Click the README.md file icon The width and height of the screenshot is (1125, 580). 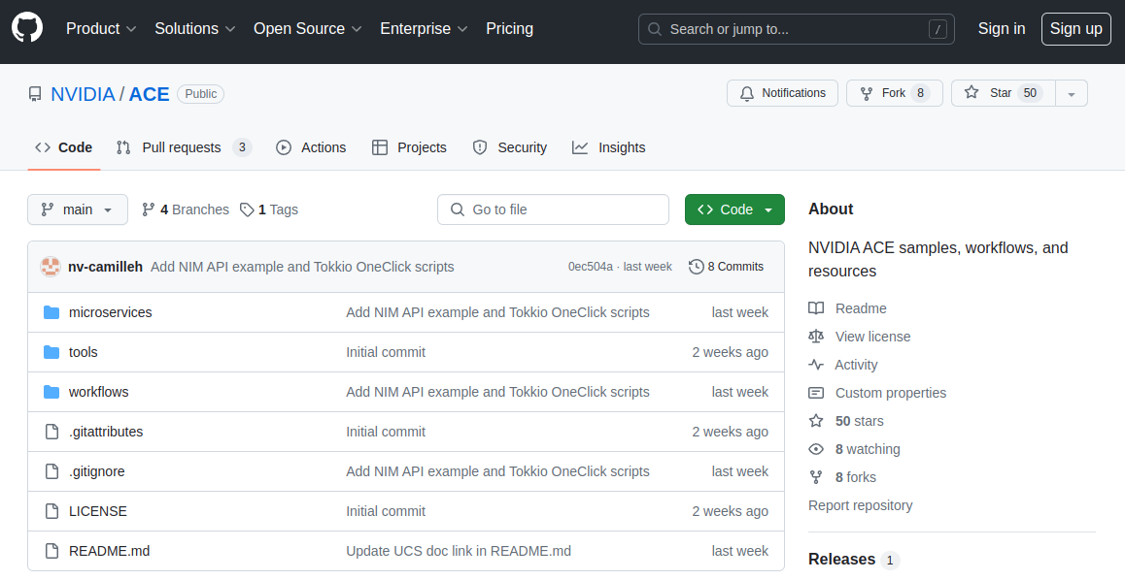[51, 551]
